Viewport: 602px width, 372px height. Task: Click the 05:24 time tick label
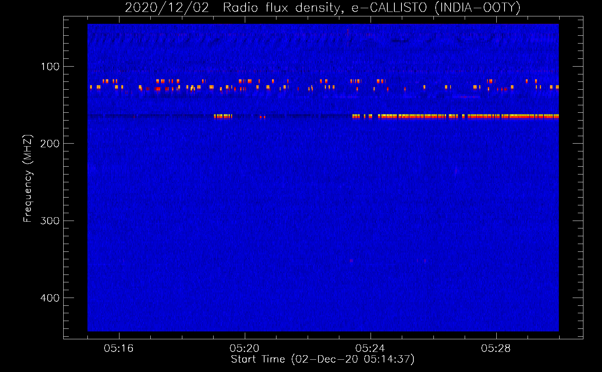tap(370, 349)
